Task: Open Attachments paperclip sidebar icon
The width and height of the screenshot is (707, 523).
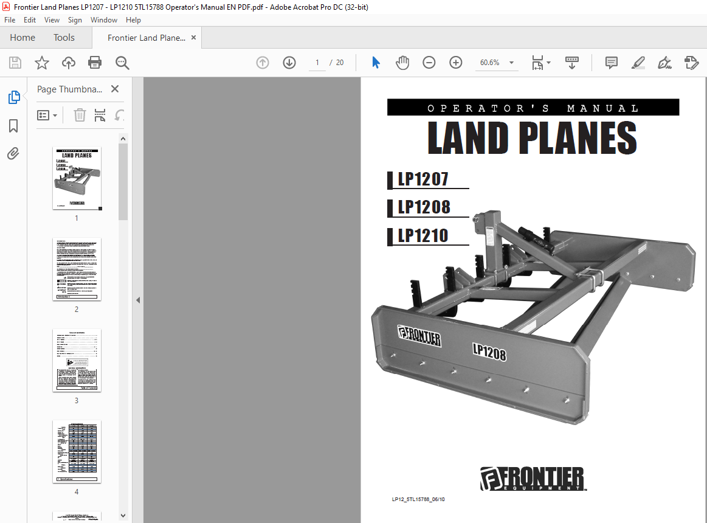Action: (x=13, y=154)
